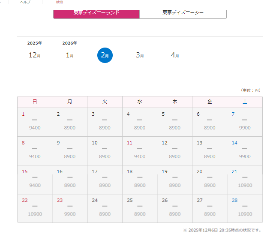This screenshot has width=279, height=243.
Task: Select February 9 date cell
Action: click(x=69, y=151)
